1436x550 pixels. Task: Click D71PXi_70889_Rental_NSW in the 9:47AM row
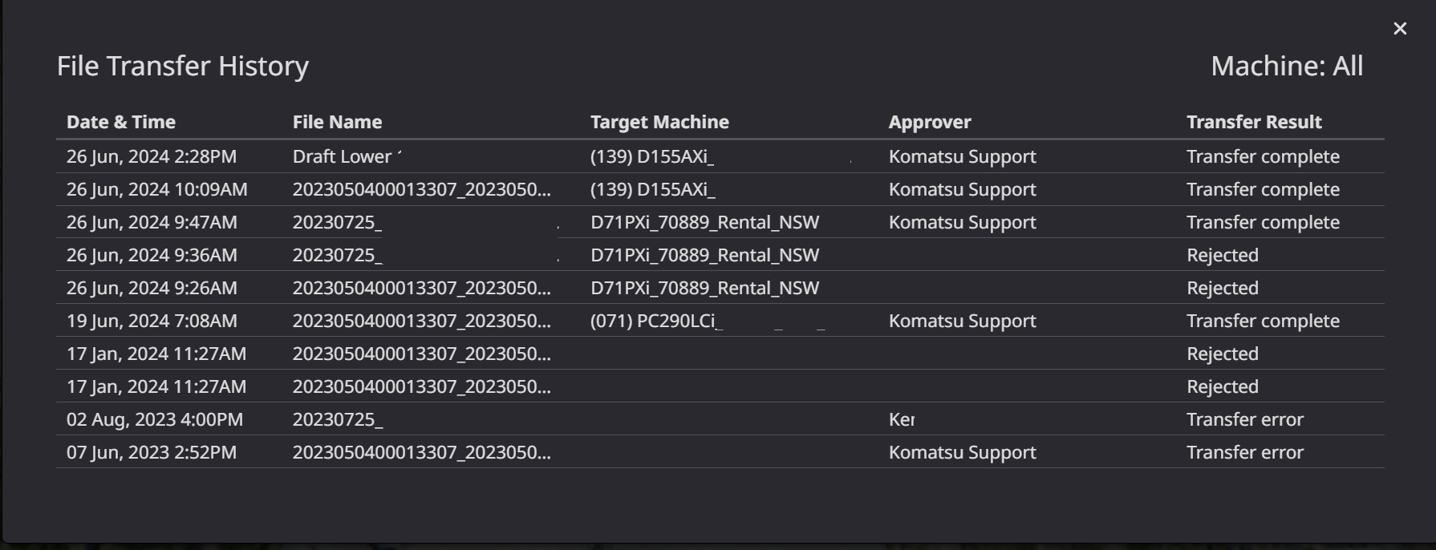[705, 222]
